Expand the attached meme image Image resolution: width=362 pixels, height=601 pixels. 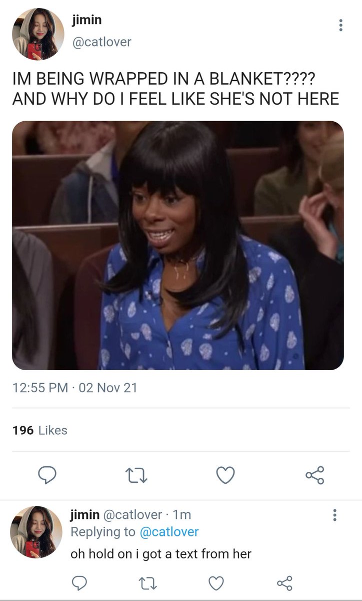178,245
